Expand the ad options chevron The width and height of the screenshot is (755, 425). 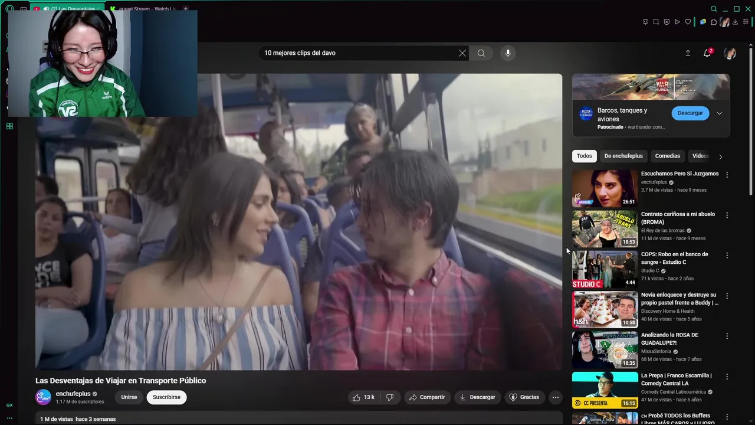pyautogui.click(x=720, y=113)
